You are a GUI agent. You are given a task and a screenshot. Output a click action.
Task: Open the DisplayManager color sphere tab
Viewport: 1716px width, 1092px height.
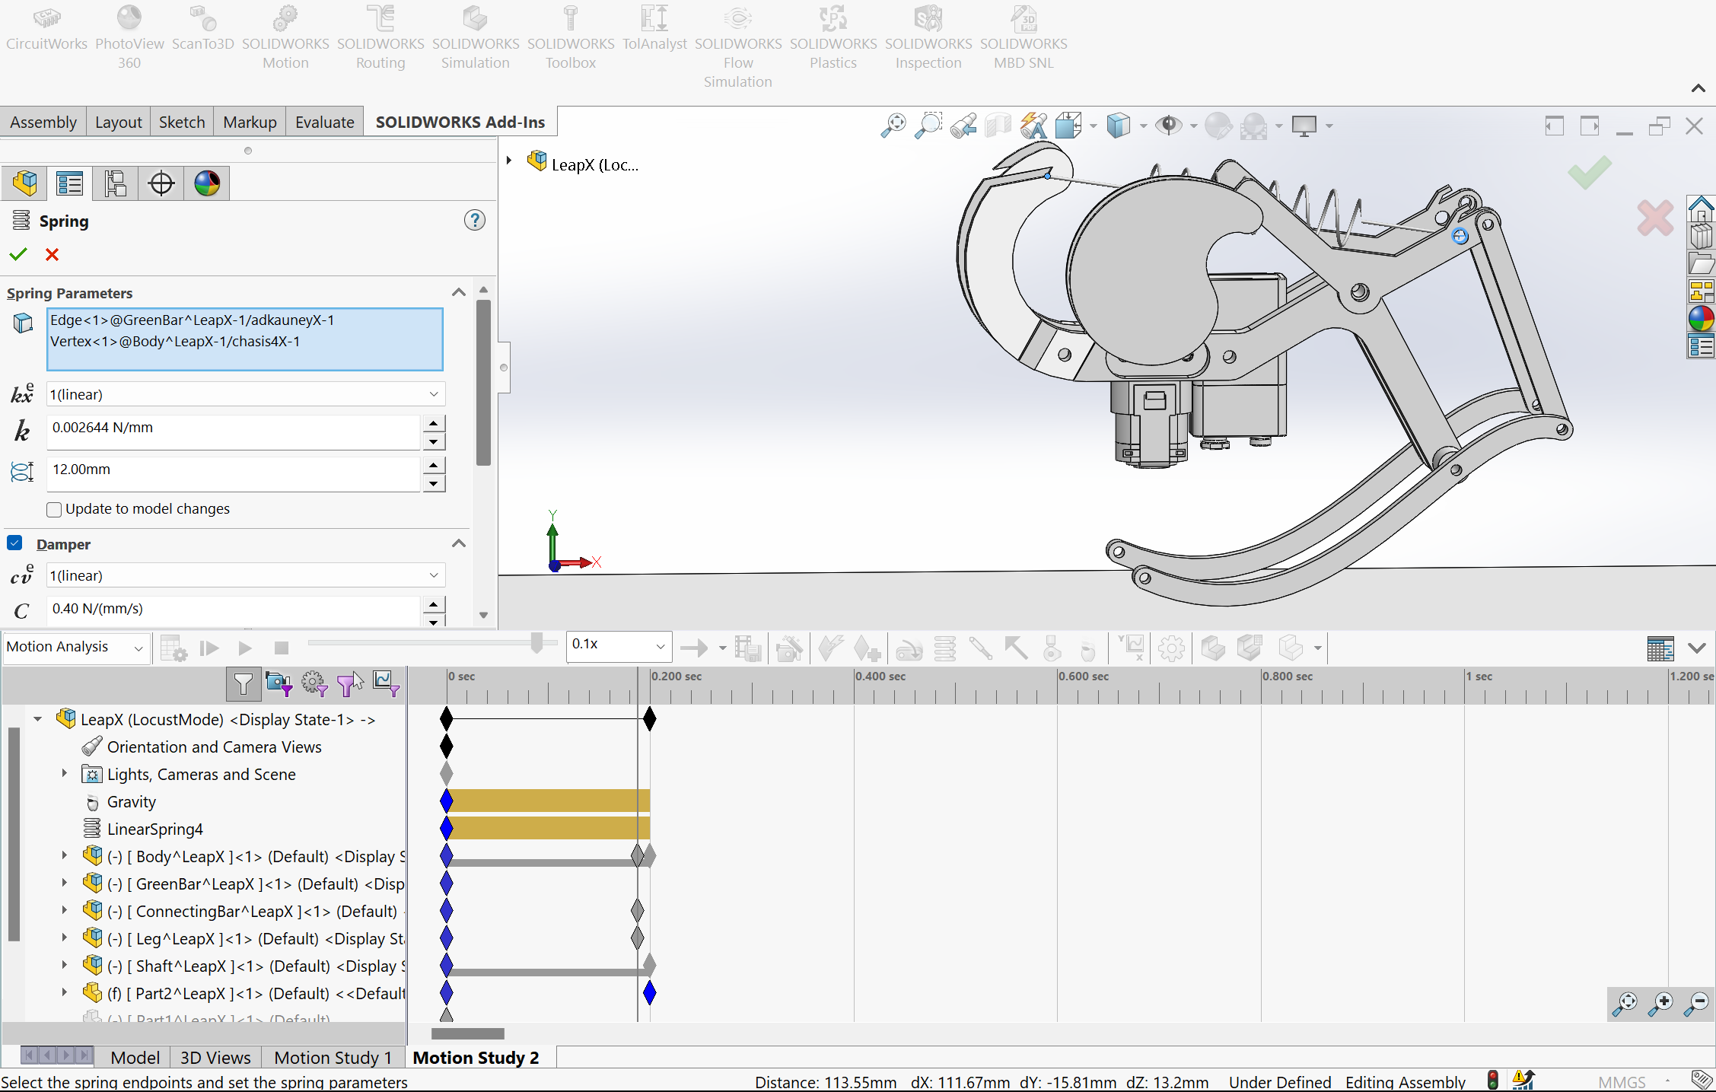pyautogui.click(x=207, y=183)
